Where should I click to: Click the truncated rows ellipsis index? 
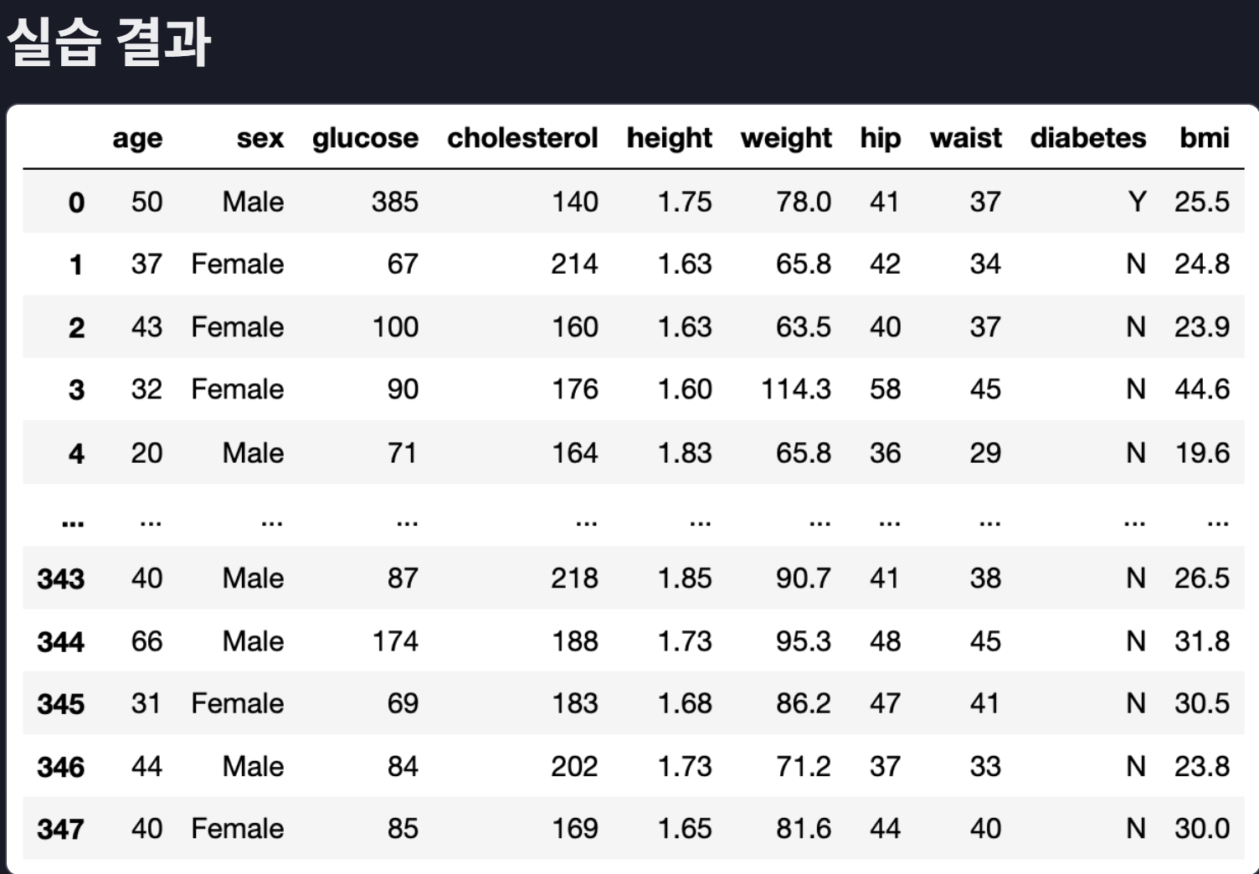73,523
